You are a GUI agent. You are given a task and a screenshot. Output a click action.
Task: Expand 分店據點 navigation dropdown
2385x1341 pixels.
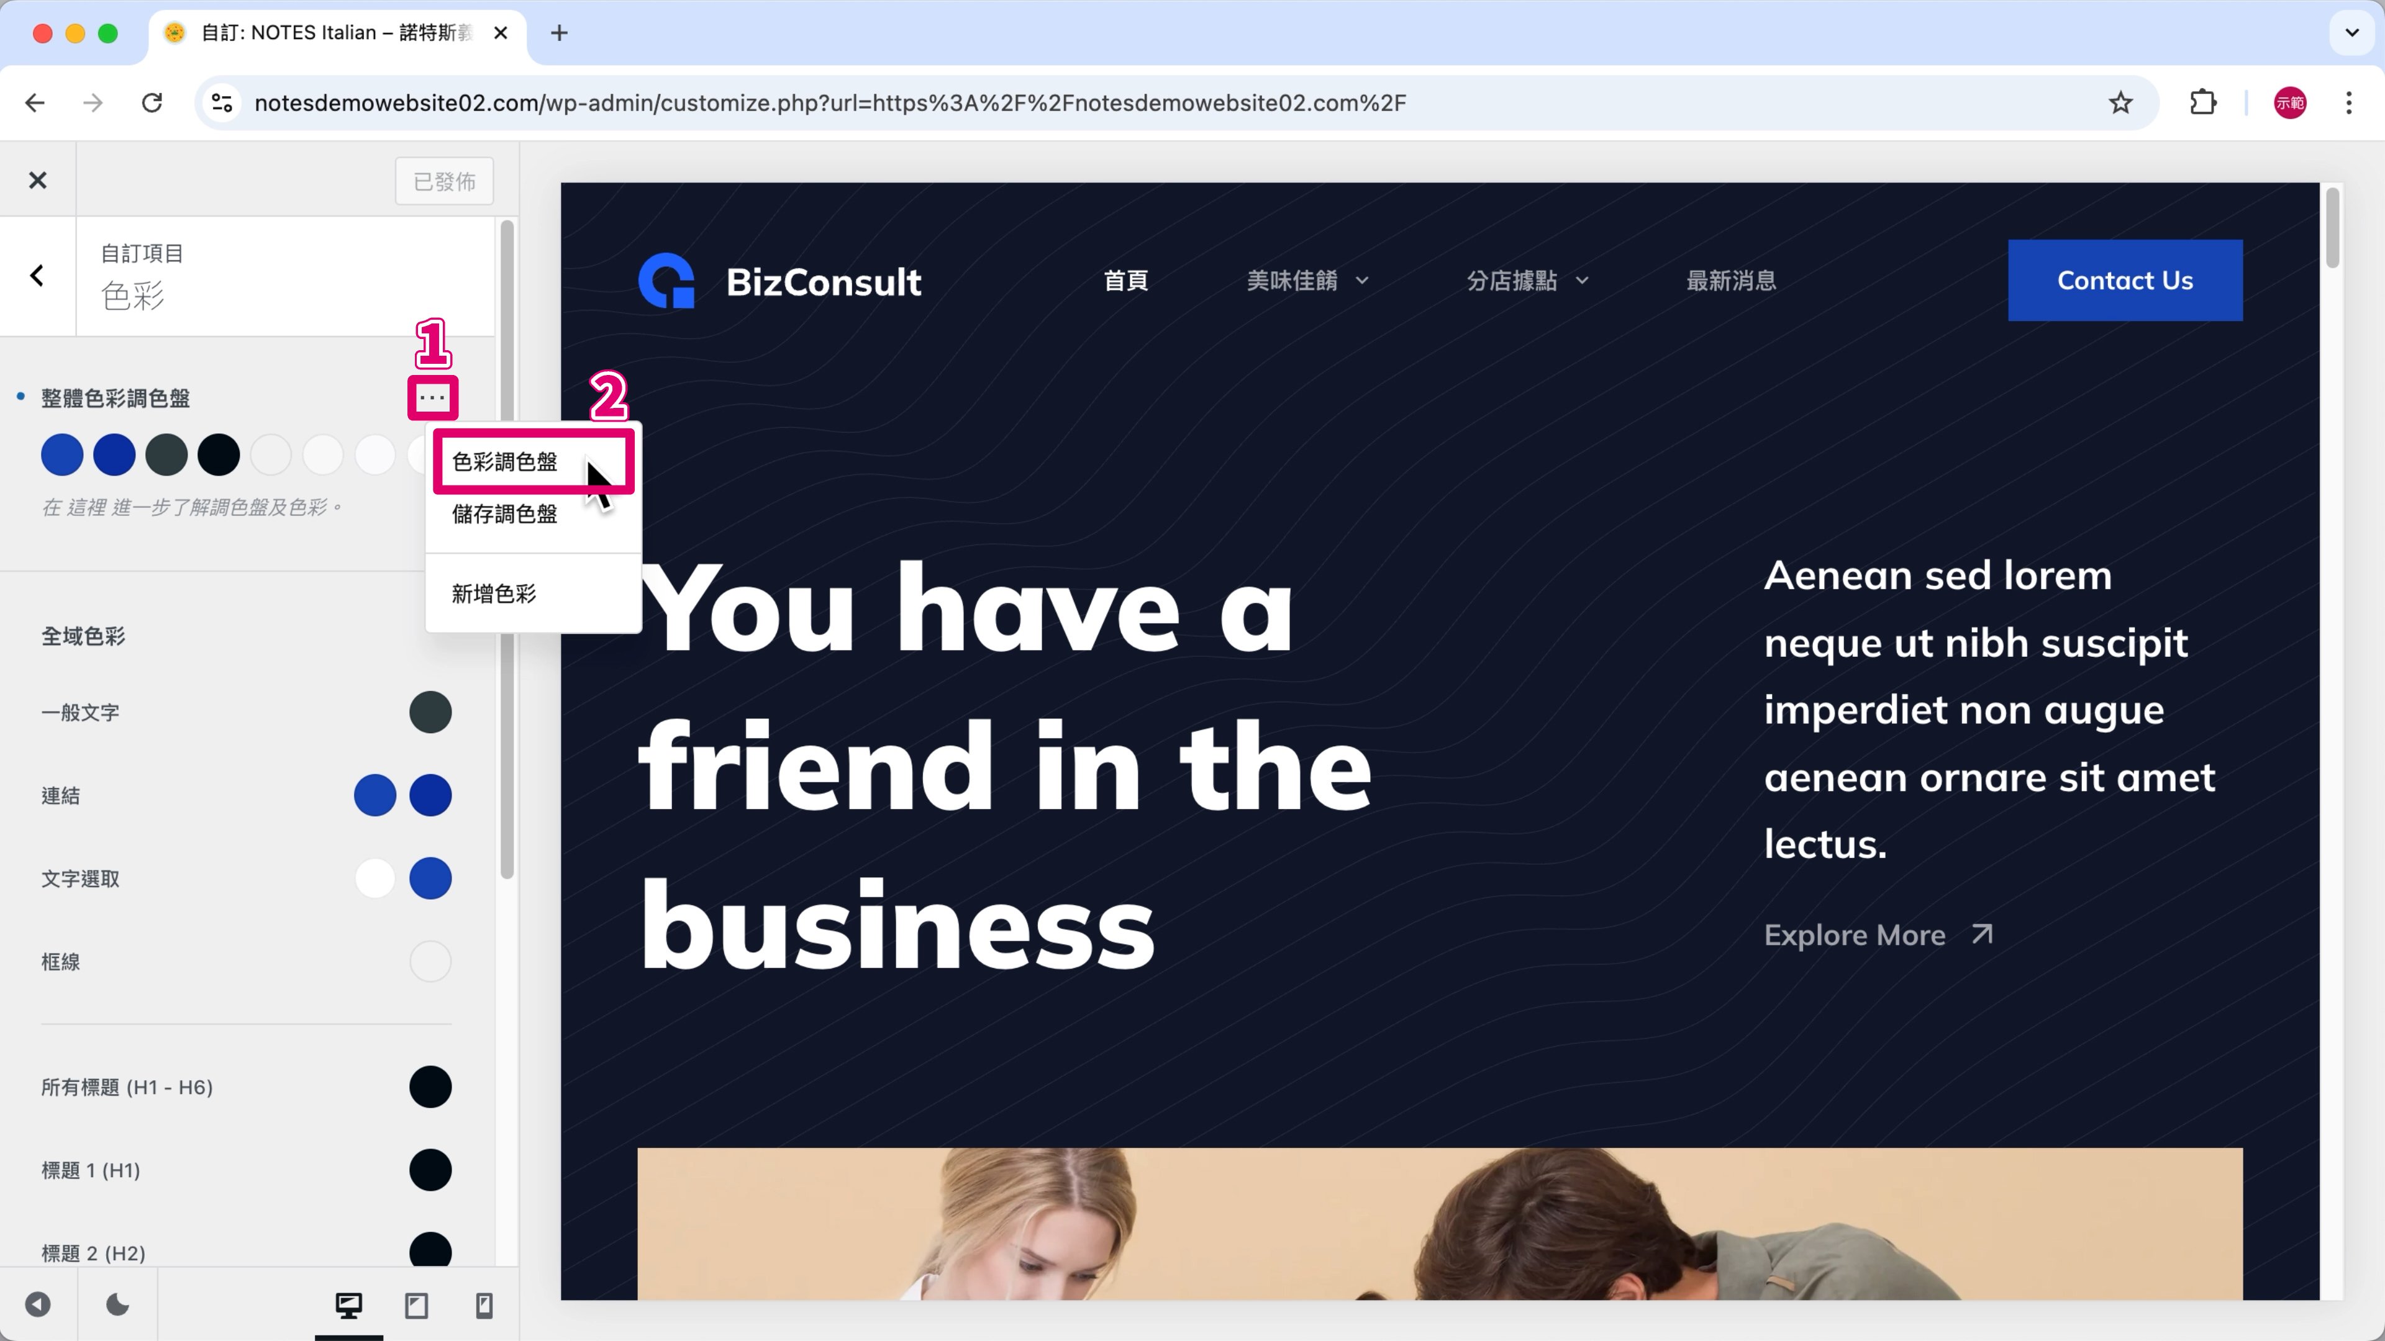point(1528,281)
